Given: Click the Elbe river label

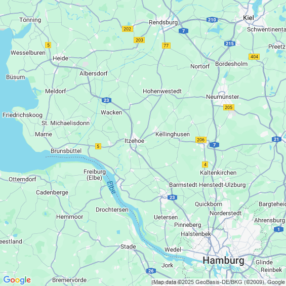Looking at the screenshot, I should coord(111,187).
